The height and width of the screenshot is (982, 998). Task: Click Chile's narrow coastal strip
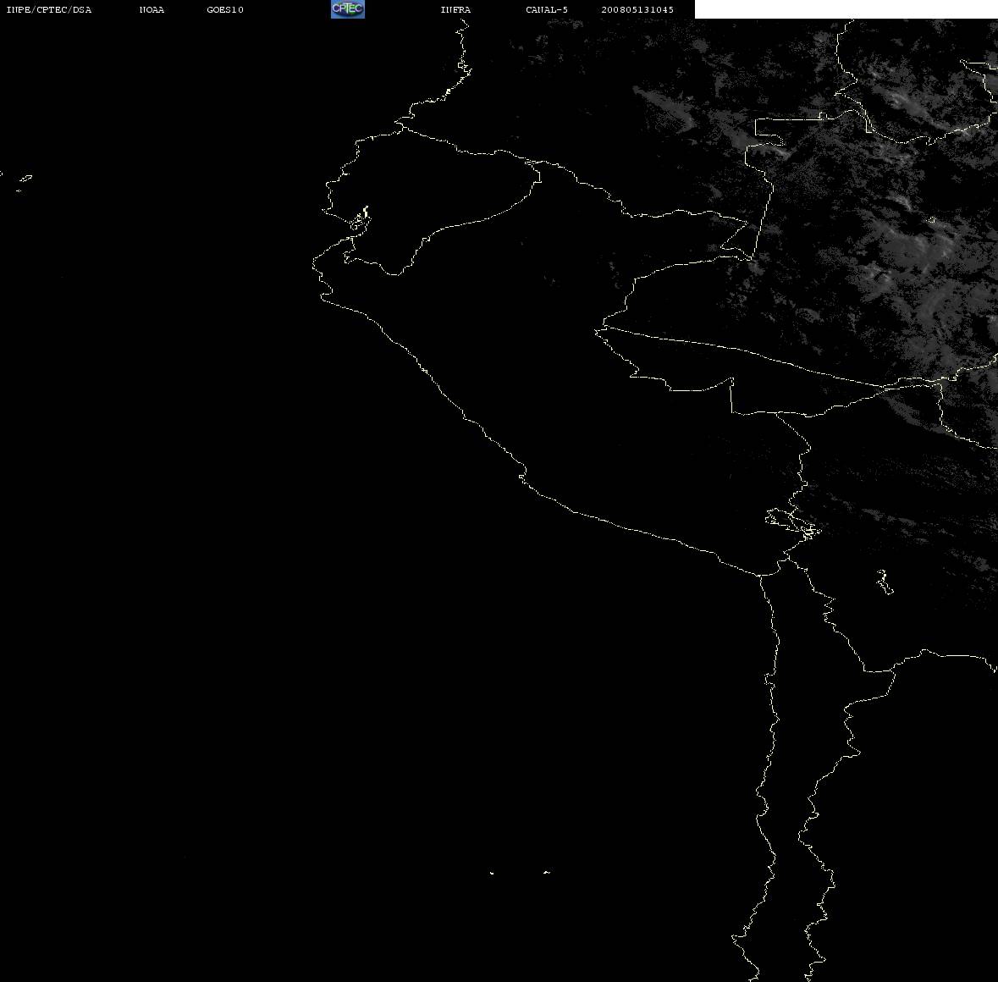(x=789, y=764)
